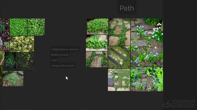
Task: Click the mossy path edge image at bottom-left
Action: click(13, 78)
